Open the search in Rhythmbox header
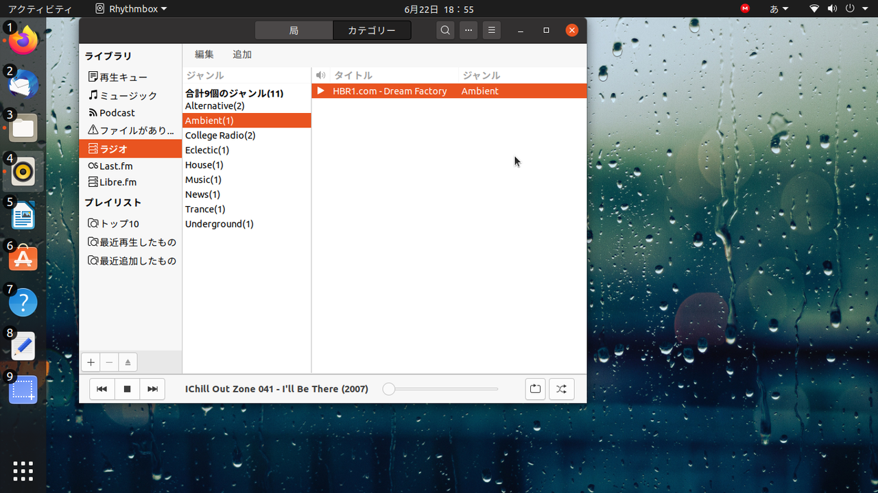Screen dimensions: 878x493 446,30
